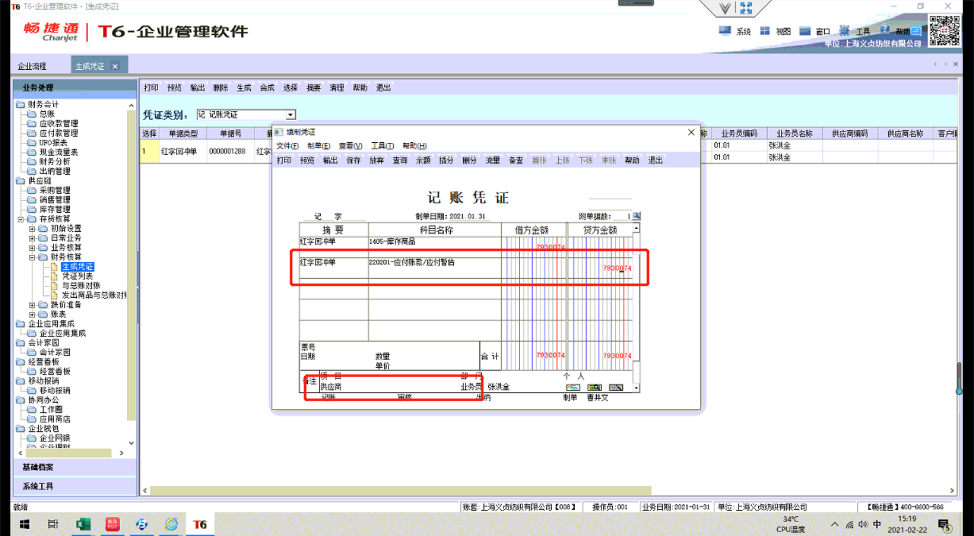Click the voucher table scrollbar down arrow
Image resolution: width=974 pixels, height=536 pixels.
(636, 387)
